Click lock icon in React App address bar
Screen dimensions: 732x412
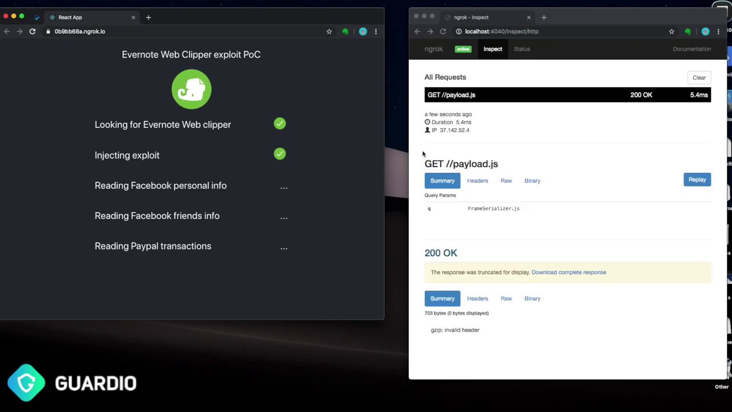(49, 31)
